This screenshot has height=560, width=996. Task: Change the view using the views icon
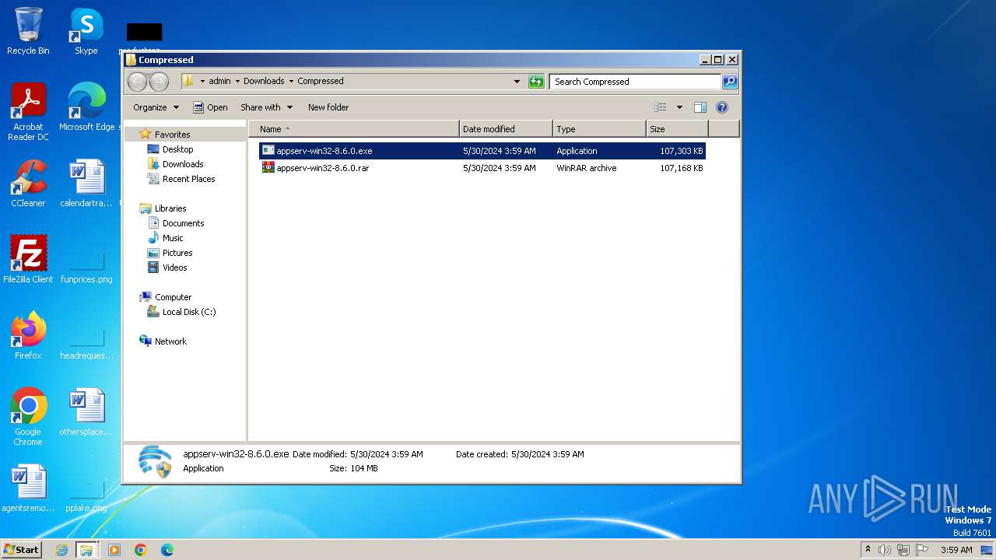(661, 107)
